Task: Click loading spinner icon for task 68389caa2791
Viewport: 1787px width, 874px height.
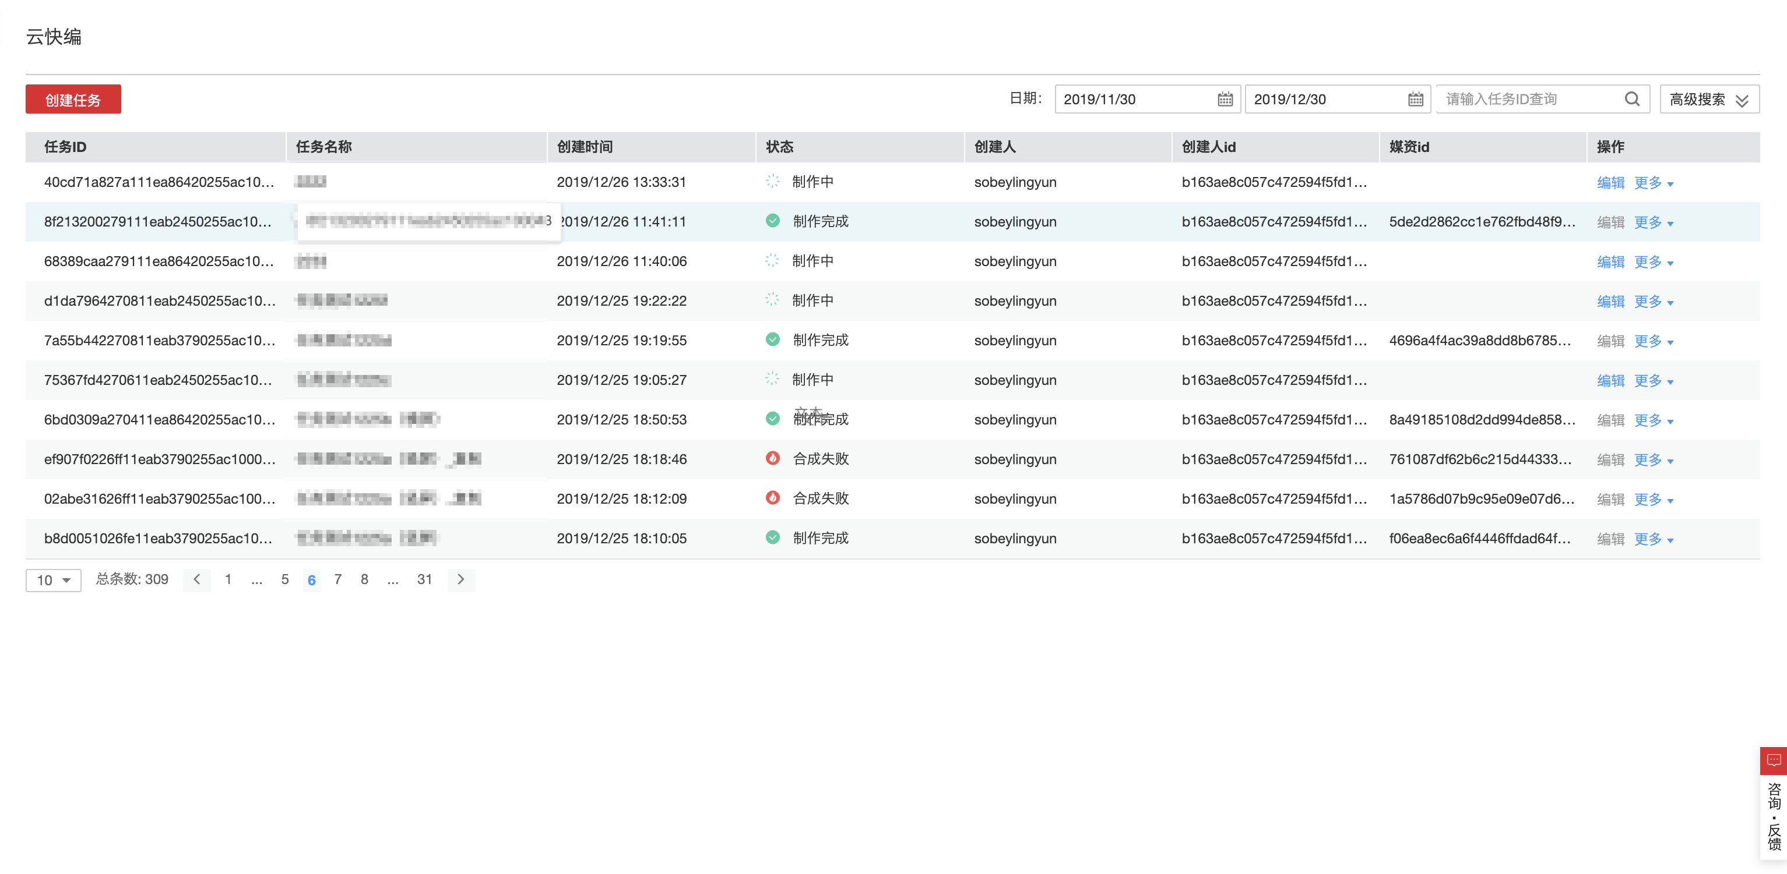Action: point(772,261)
